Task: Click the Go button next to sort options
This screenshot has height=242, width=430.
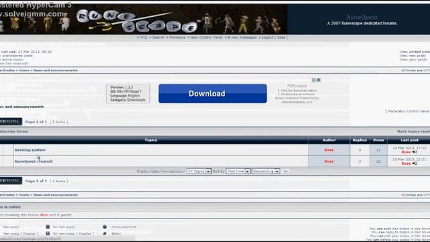Action: click(x=285, y=171)
